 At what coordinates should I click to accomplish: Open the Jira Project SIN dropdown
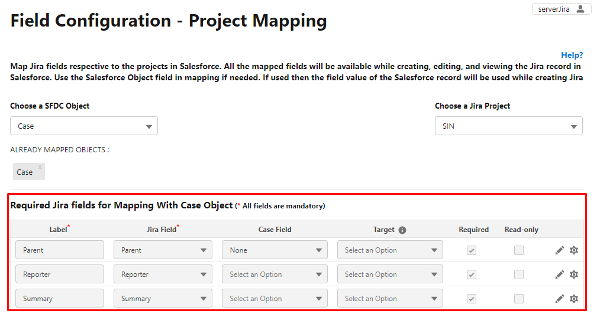(509, 126)
